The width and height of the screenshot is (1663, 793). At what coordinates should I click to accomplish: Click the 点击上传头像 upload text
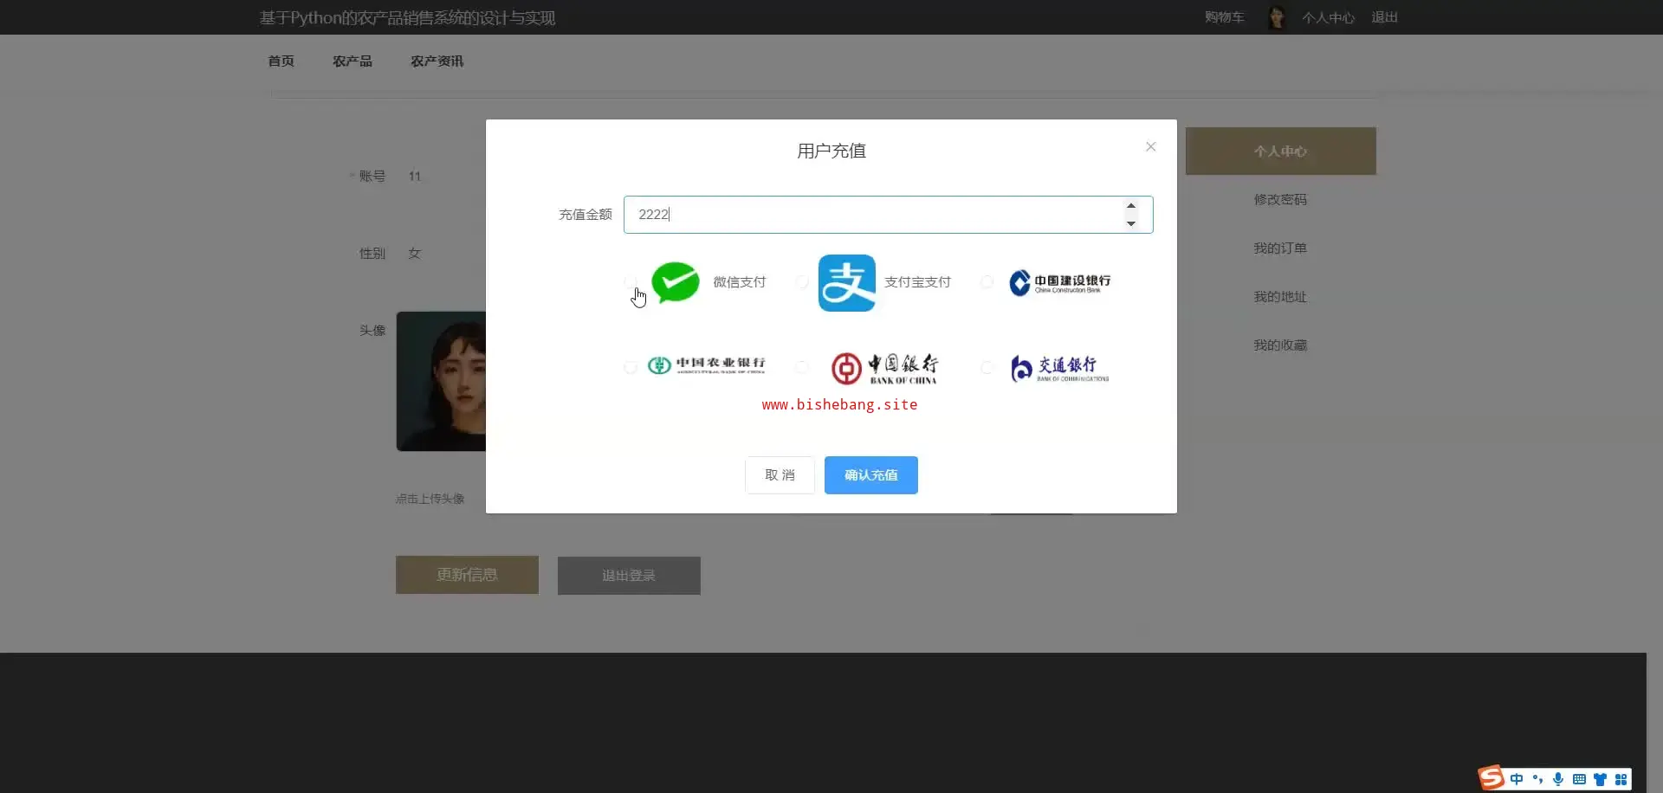tap(430, 499)
